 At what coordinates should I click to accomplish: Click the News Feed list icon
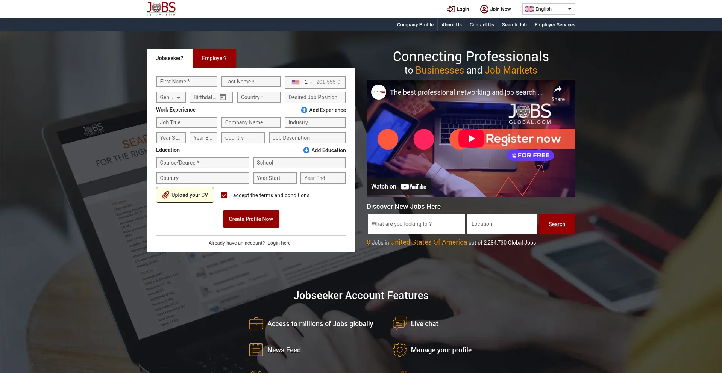pos(256,350)
